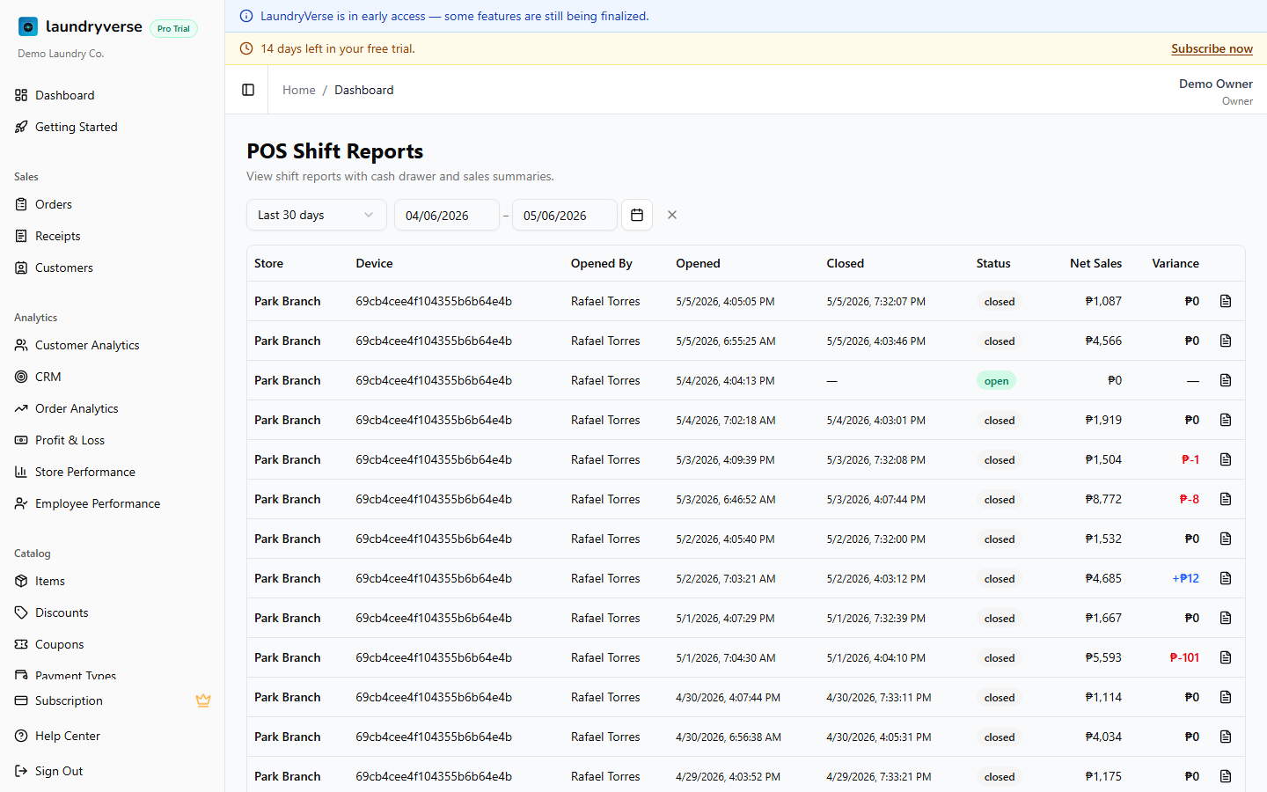Click the Variance column header
The image size is (1267, 792).
(1175, 263)
